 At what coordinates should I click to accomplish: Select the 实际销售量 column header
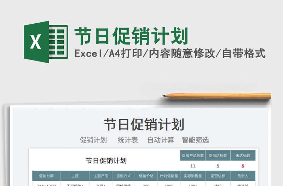193,176
